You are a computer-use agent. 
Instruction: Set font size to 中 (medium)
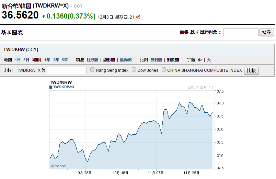point(200,60)
